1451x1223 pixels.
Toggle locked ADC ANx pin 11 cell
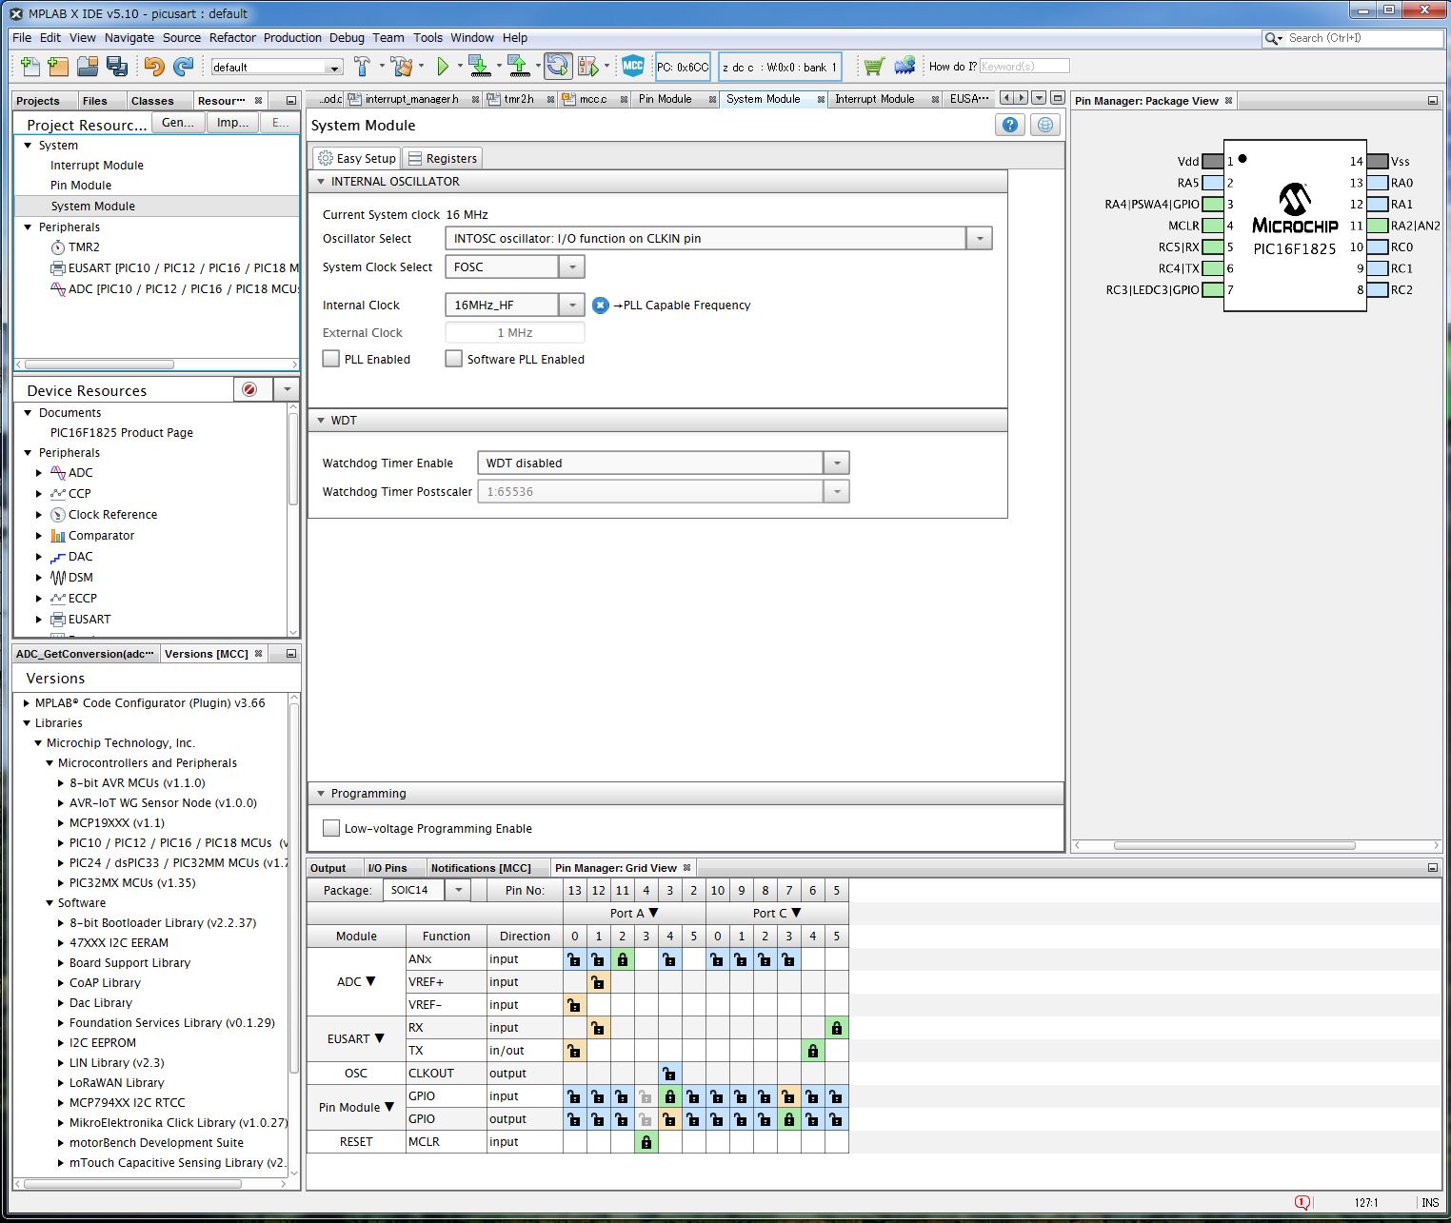click(623, 959)
